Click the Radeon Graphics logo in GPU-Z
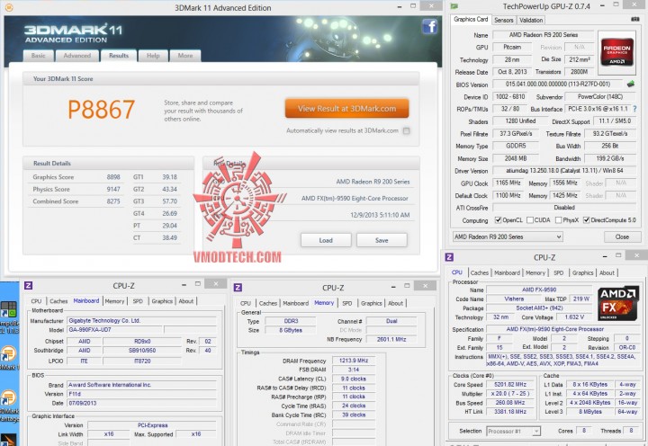 616,52
